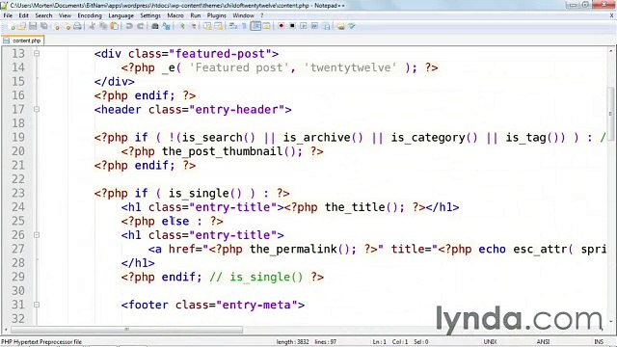Collapse the fold at line 13
This screenshot has width=617, height=347.
pos(37,54)
